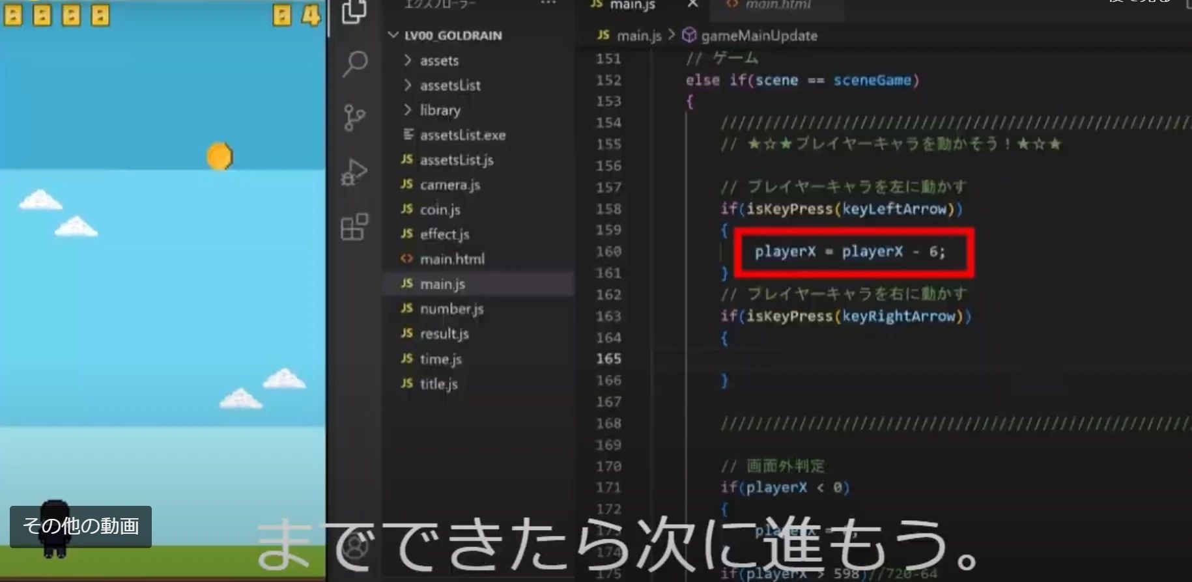1192x582 pixels.
Task: Close the main.js tab
Action: click(x=692, y=5)
